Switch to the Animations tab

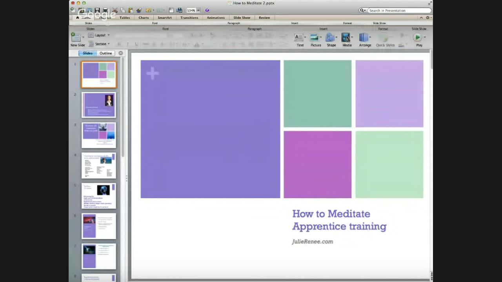coord(216,18)
